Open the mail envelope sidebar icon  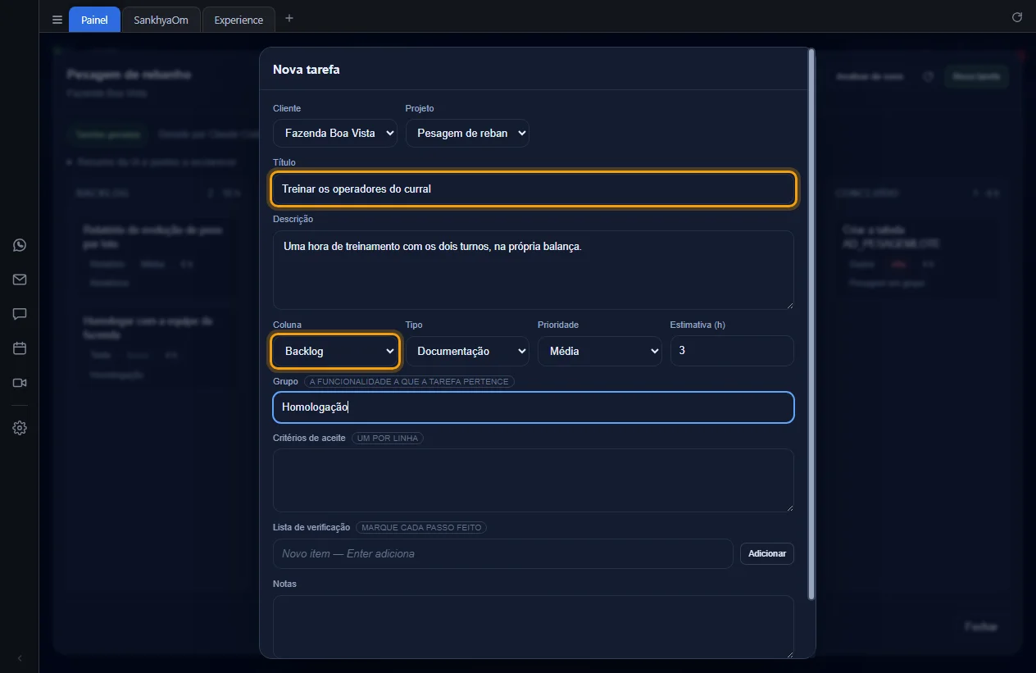[20, 280]
